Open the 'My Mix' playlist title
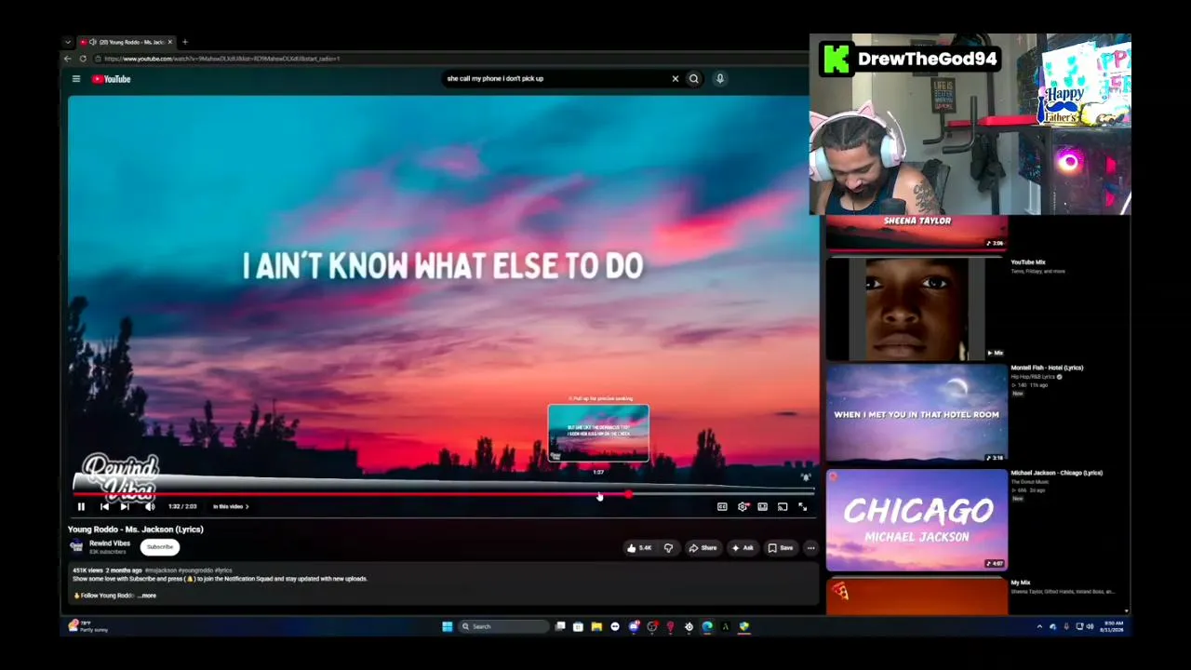 pyautogui.click(x=1021, y=583)
